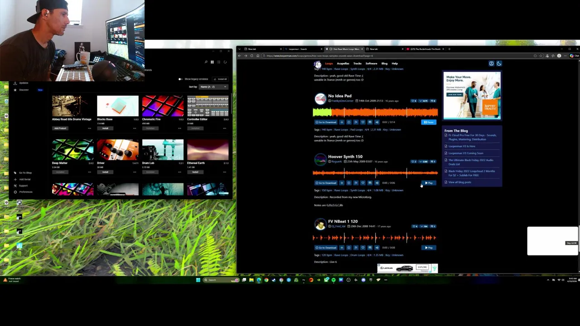Open a new browser tab with plus
This screenshot has width=580, height=326.
tap(449, 49)
